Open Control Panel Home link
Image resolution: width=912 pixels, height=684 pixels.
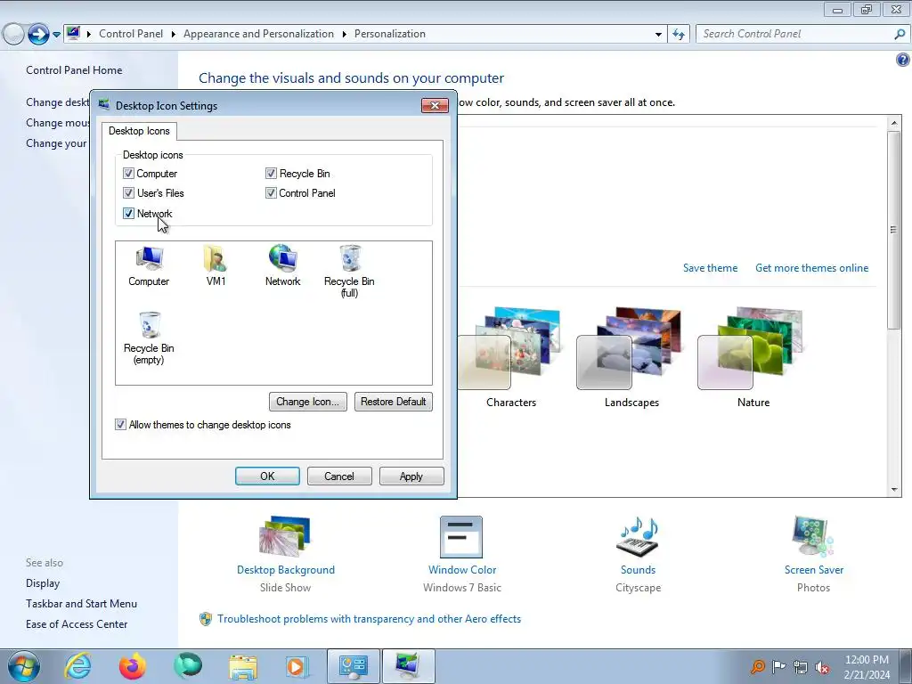74,69
